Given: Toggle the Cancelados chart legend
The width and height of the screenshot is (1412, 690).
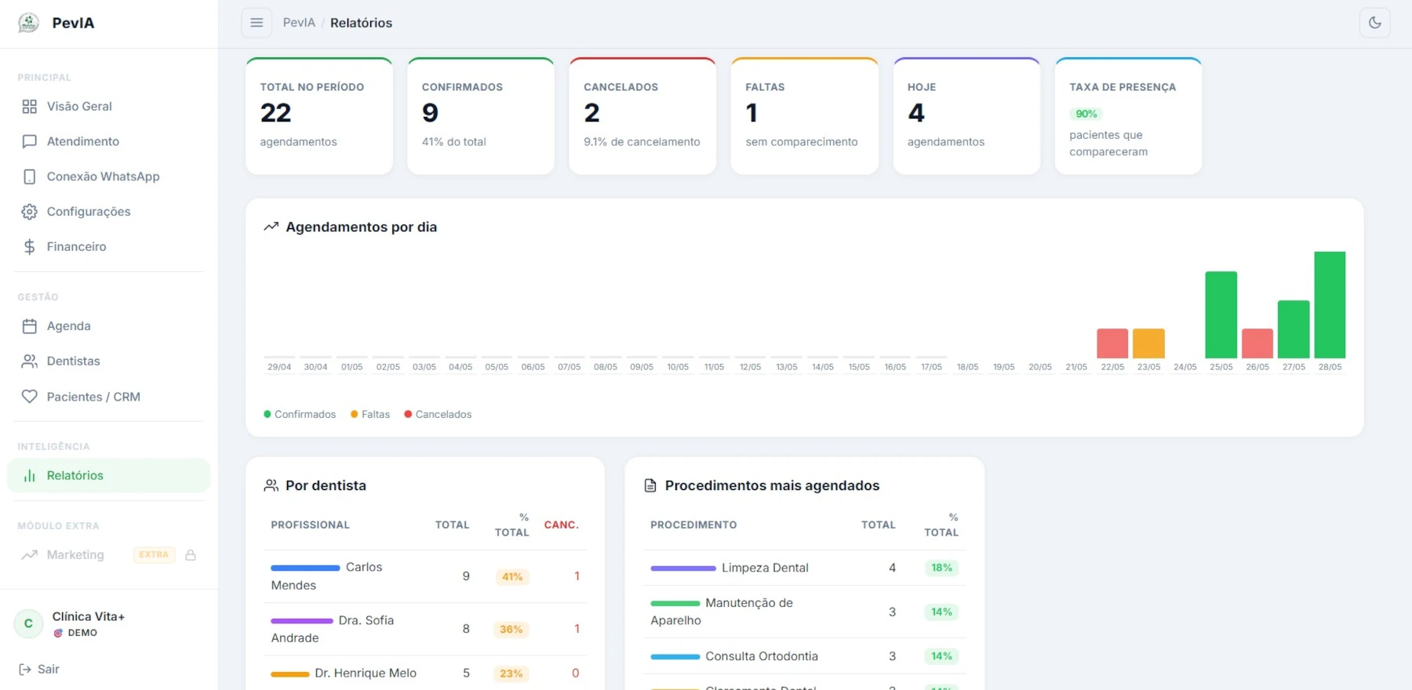Looking at the screenshot, I should pos(438,415).
